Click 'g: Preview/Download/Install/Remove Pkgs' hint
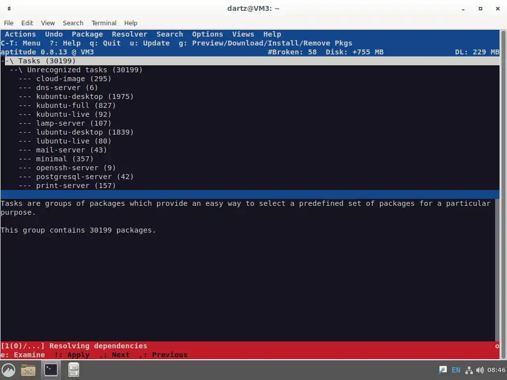507x380 pixels. click(265, 44)
